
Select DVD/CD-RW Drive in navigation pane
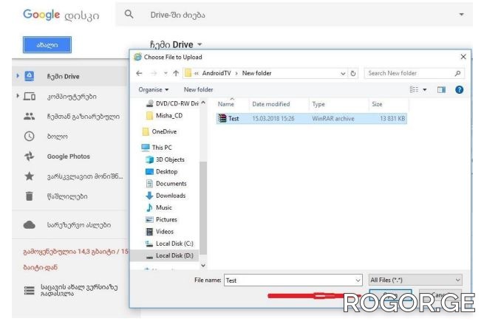172,103
